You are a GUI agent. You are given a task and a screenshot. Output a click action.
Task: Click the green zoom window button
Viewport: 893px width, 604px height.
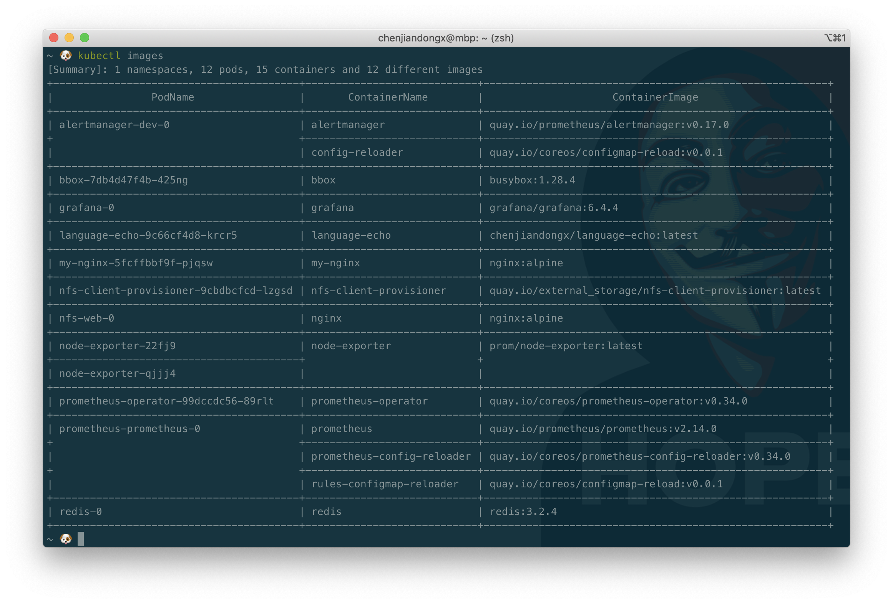tap(85, 38)
